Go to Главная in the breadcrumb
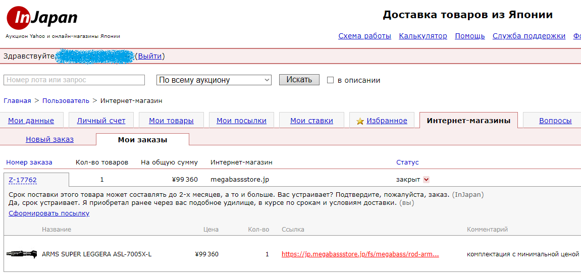 click(x=18, y=100)
